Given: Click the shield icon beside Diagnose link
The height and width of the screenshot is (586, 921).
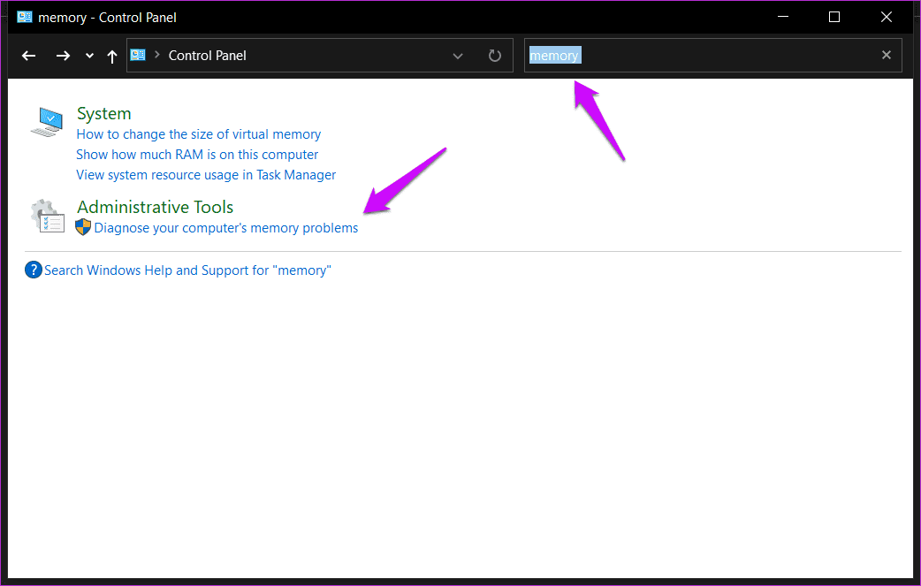Looking at the screenshot, I should (x=83, y=227).
